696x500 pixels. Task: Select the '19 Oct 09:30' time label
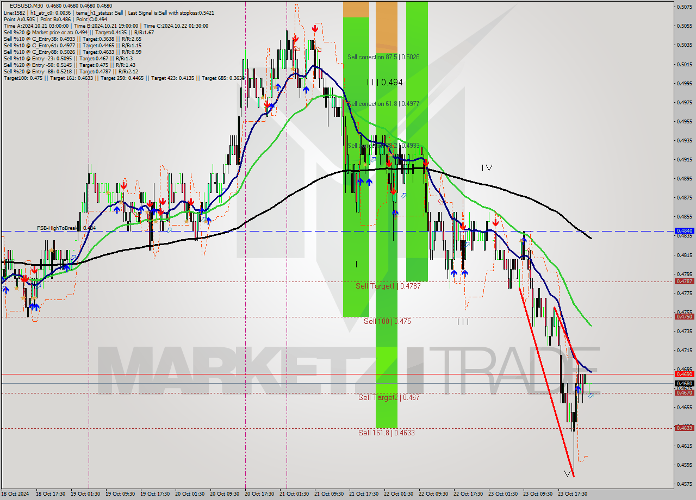tap(120, 494)
